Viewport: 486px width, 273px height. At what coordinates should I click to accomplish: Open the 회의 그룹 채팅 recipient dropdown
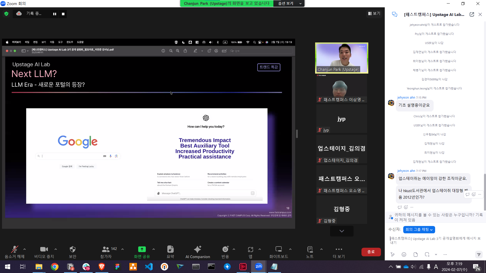419,230
